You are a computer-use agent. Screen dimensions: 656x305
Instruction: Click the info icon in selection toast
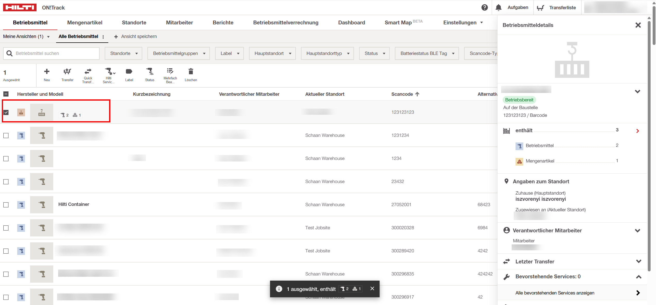pos(279,289)
